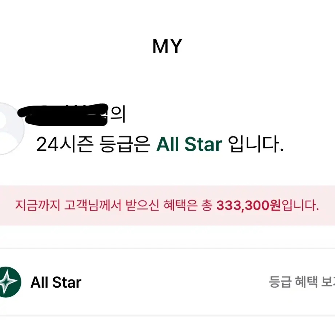This screenshot has width=335, height=335.
Task: Open the 등급 혜택 보기 link
Action: click(302, 282)
